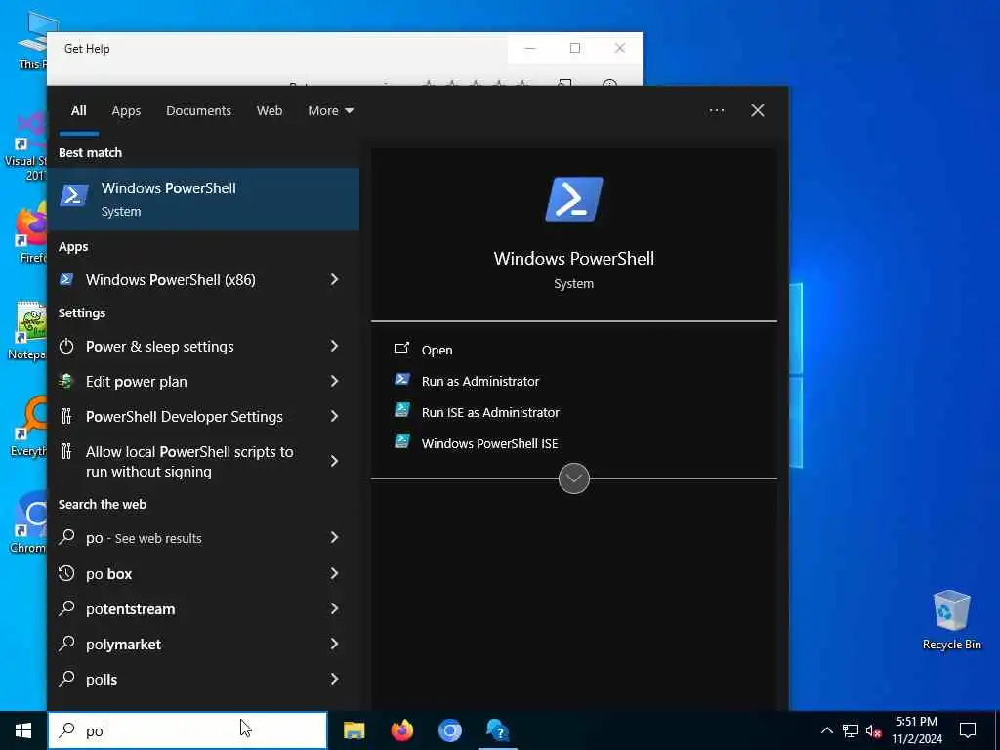Screen dimensions: 1000x750
Task: Click PowerShell icon beside best match entry
Action: [x=74, y=195]
